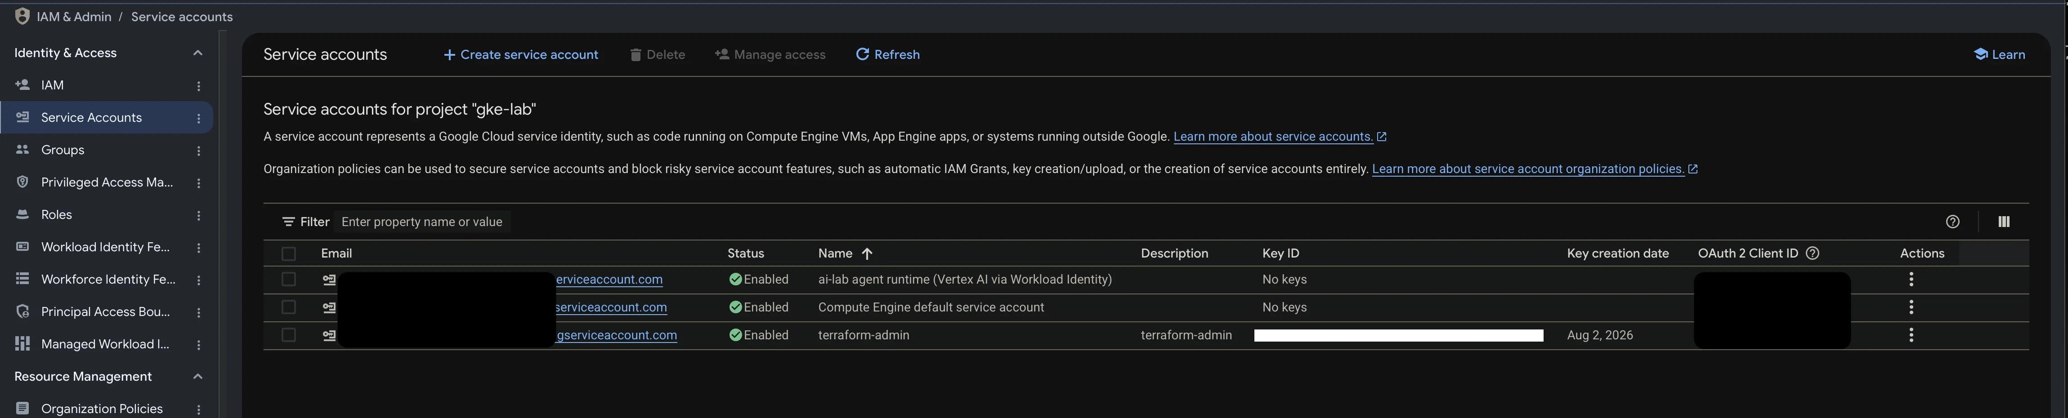Select the terraform-admin row checkbox
This screenshot has width=2068, height=418.
[289, 334]
